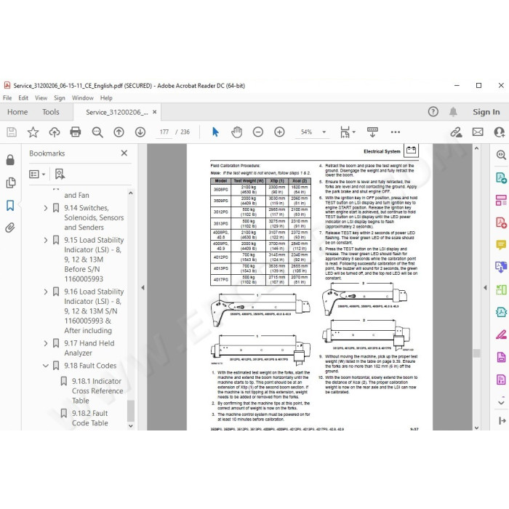Open the Comment tool in right pane
The image size is (509, 509).
[501, 244]
